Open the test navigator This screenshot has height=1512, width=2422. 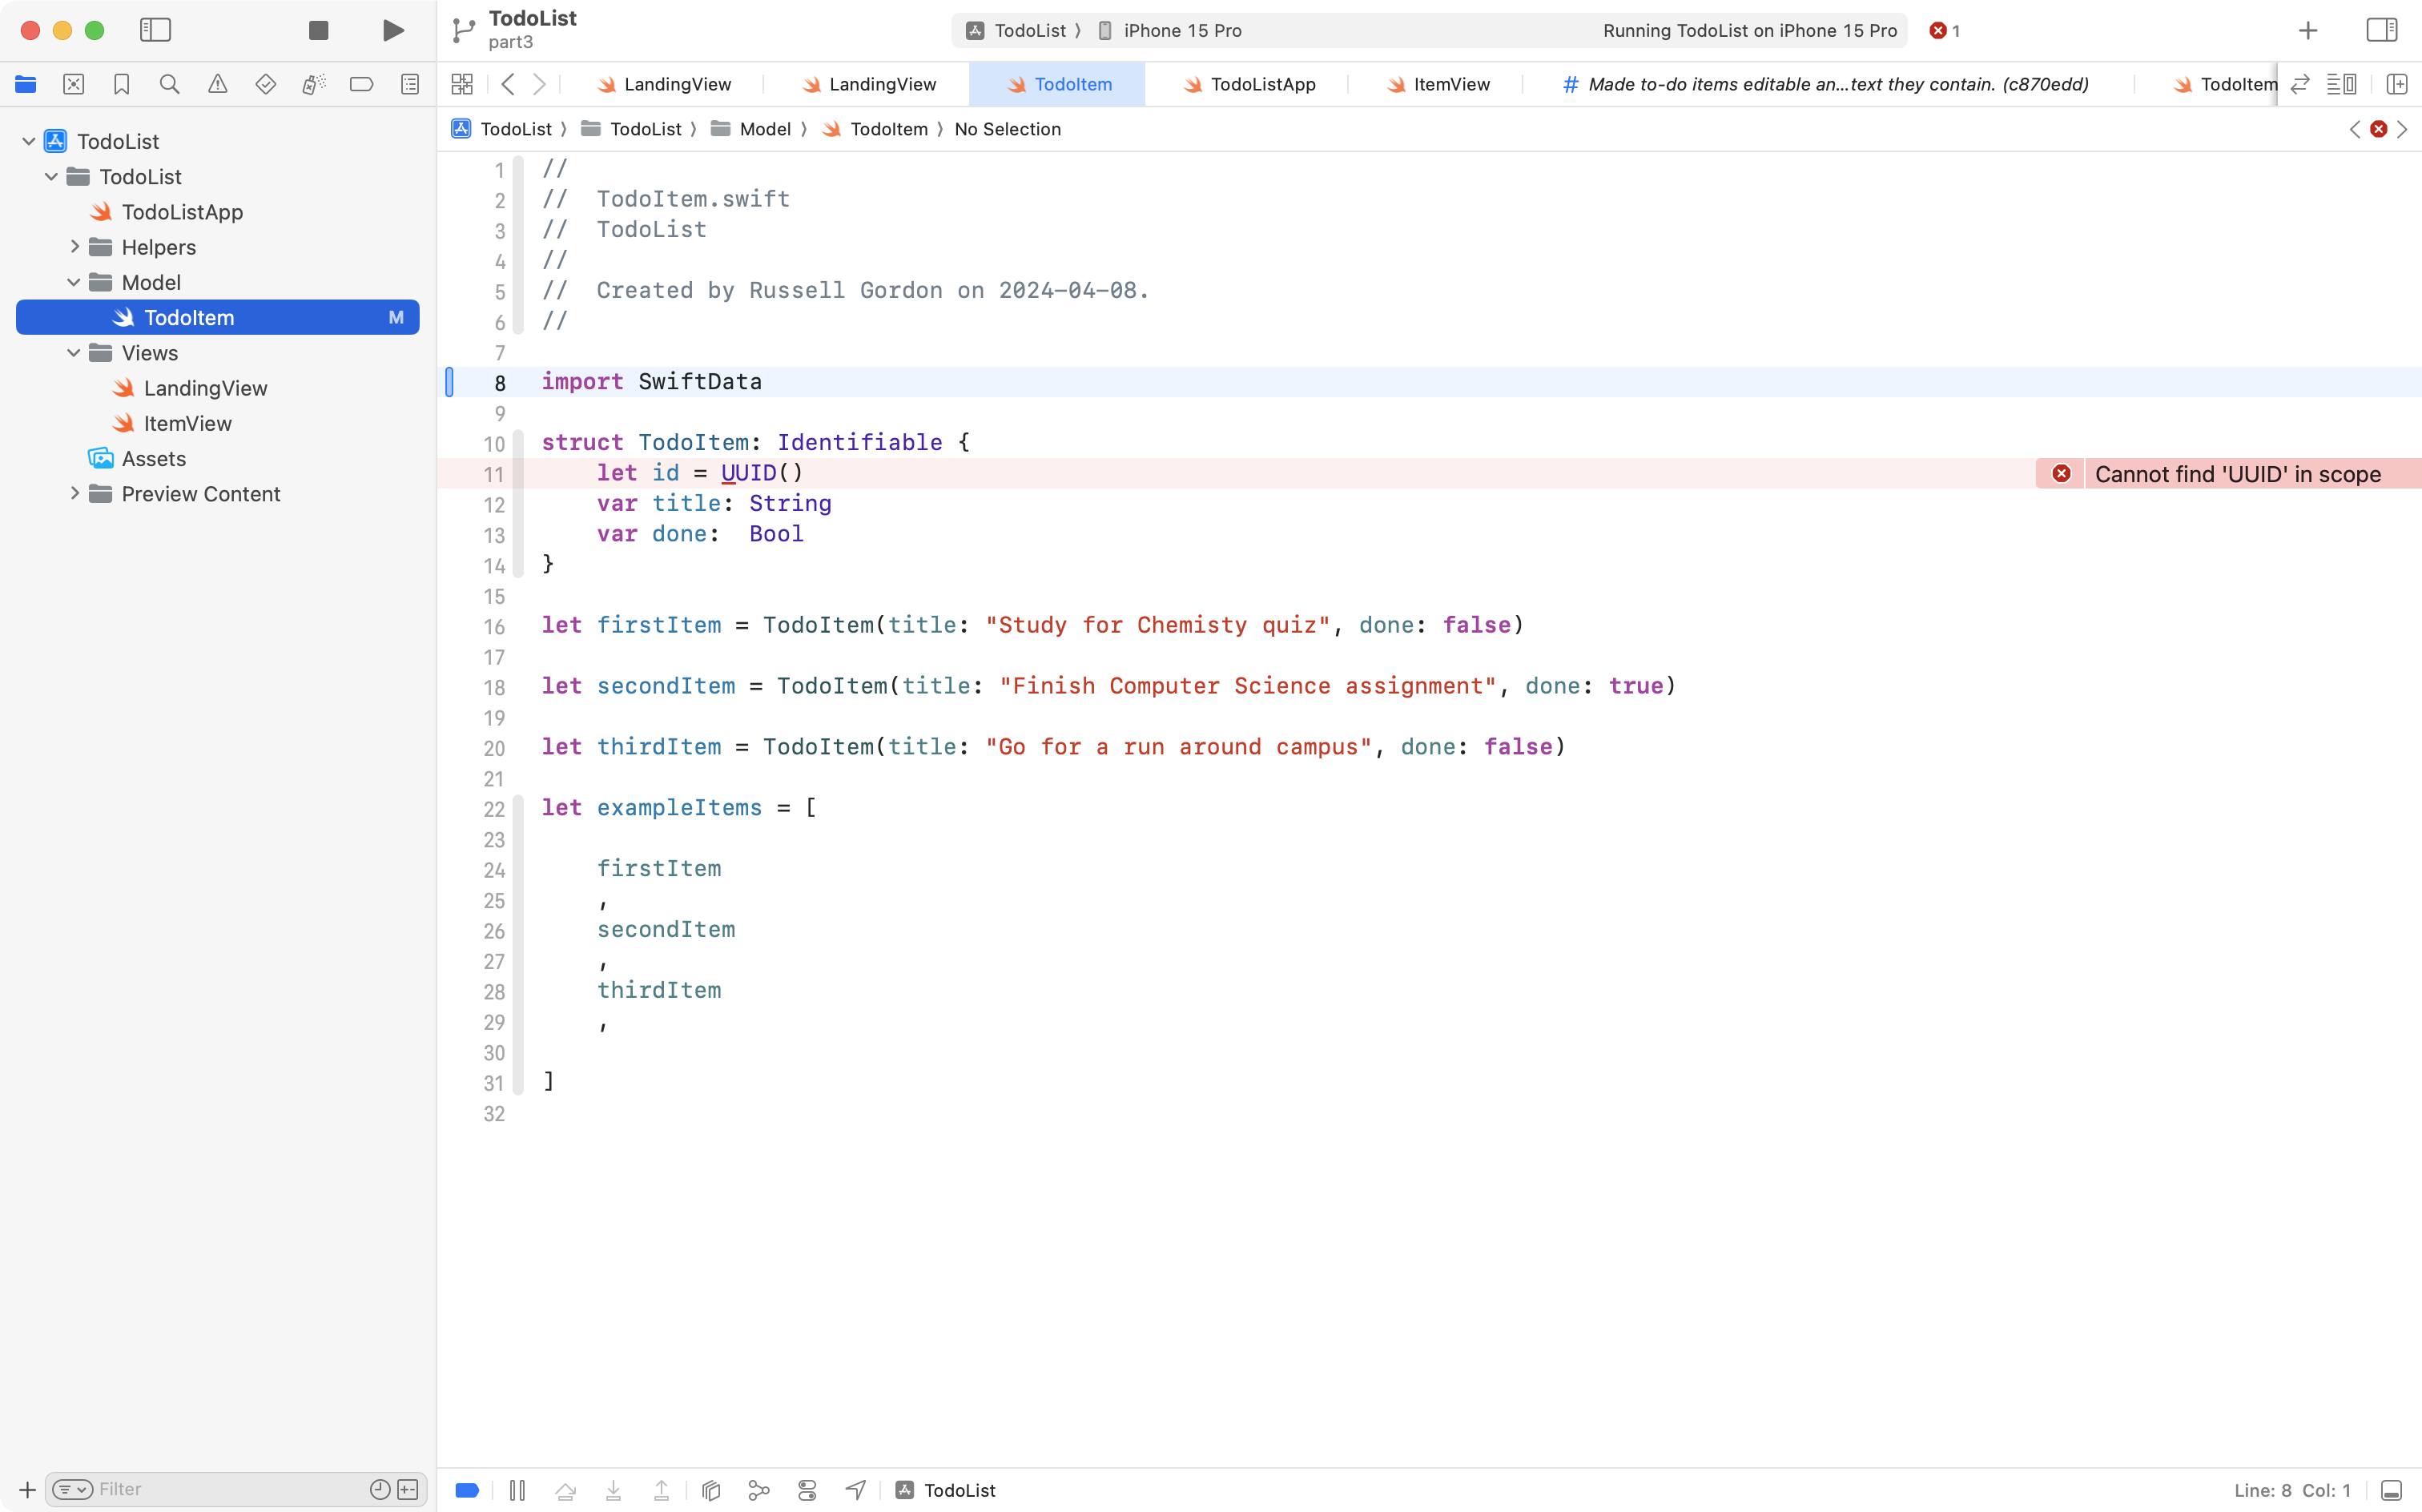tap(266, 84)
